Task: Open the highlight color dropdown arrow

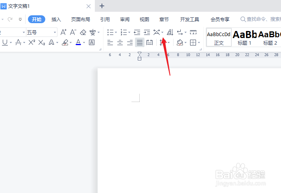Action: click(x=70, y=42)
